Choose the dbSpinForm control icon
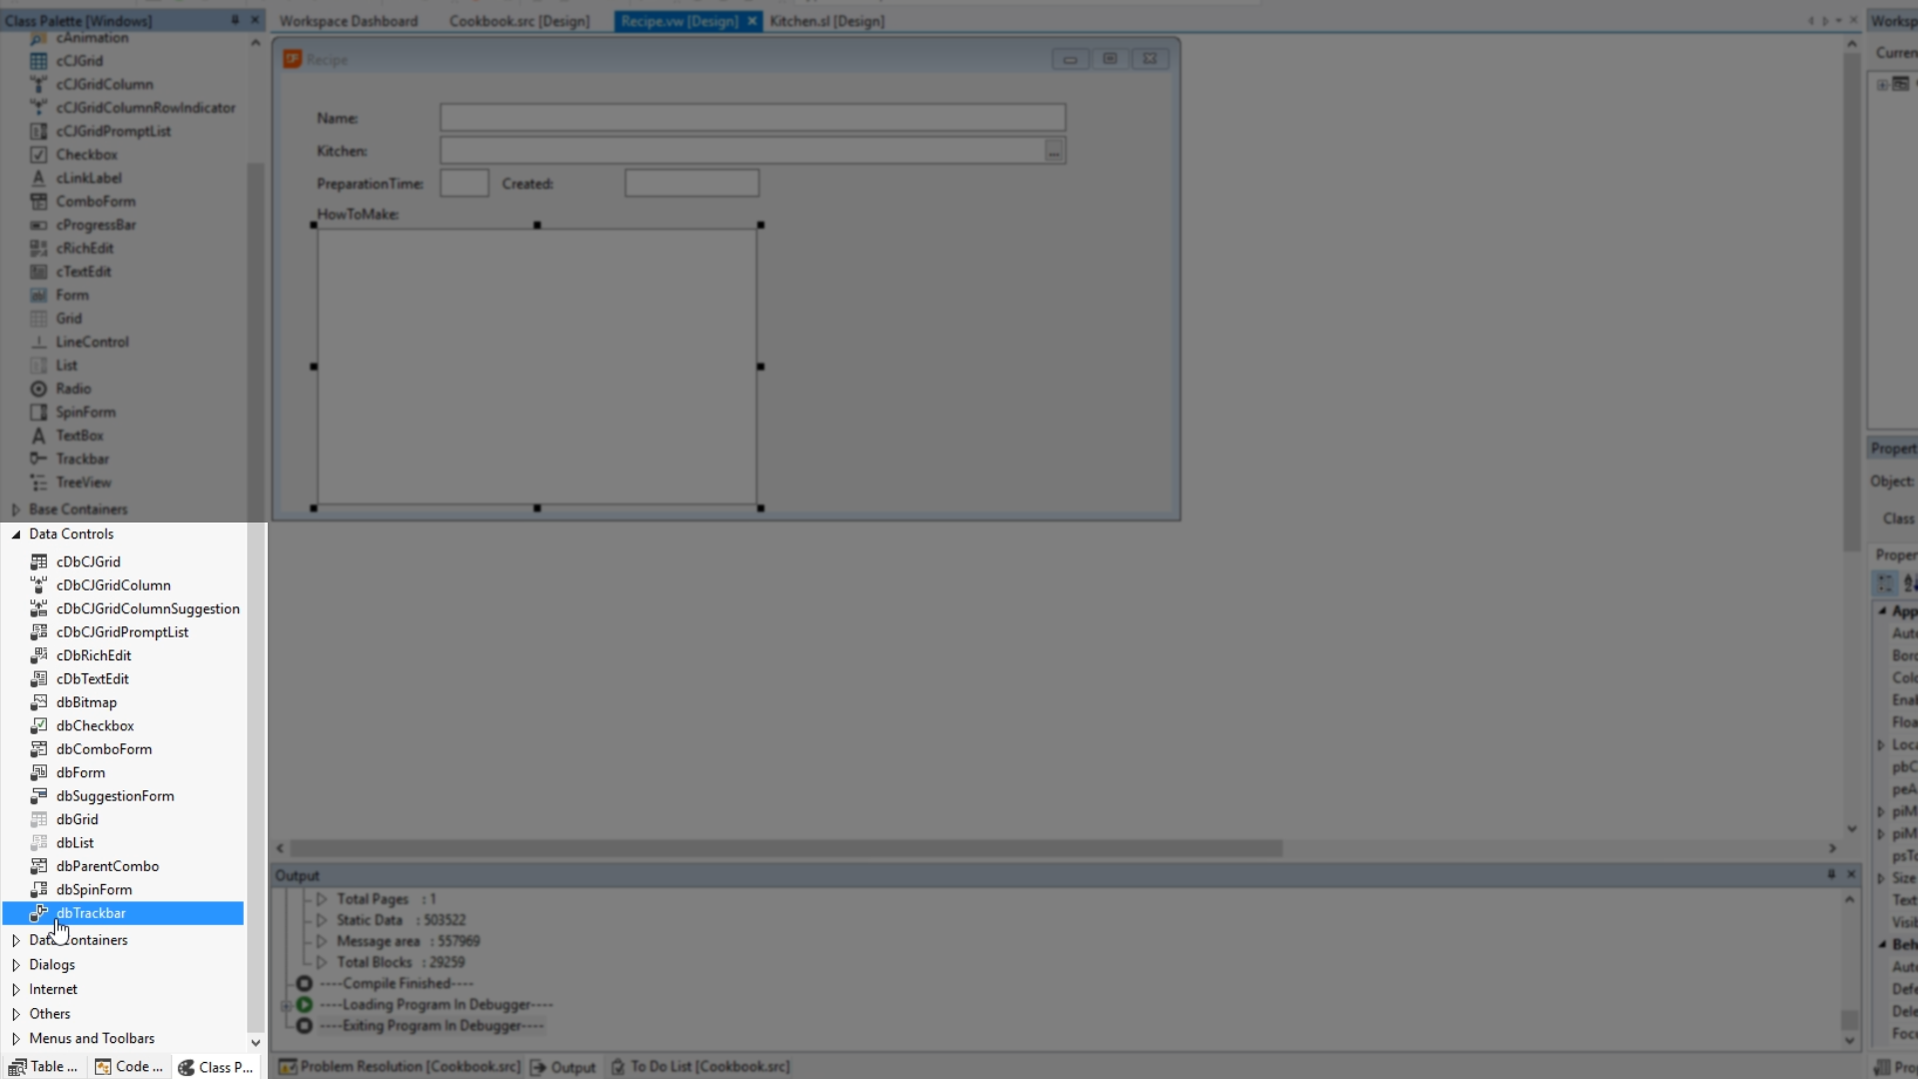 coord(39,889)
